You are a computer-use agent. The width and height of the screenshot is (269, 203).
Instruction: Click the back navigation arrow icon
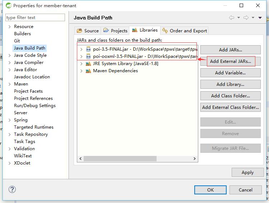click(232, 18)
